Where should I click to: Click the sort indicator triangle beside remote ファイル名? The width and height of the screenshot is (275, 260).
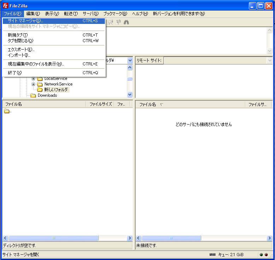[162, 104]
